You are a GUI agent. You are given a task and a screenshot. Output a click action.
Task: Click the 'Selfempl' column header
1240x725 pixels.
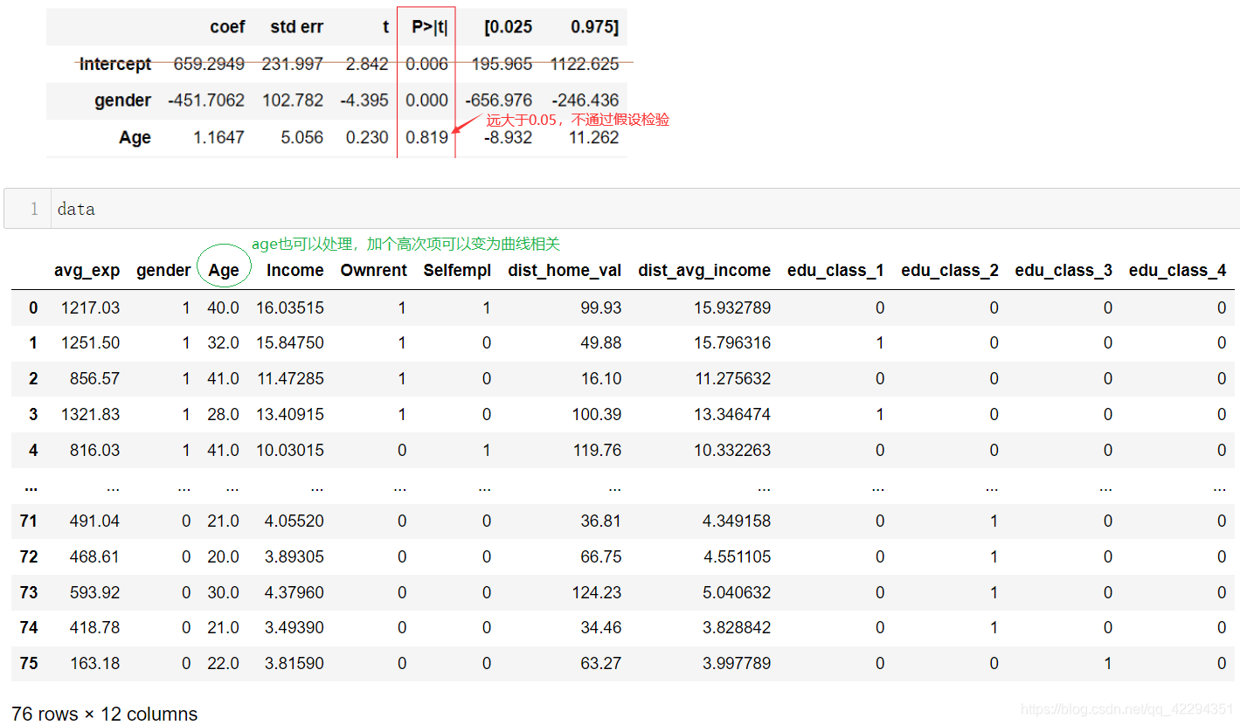pos(457,271)
